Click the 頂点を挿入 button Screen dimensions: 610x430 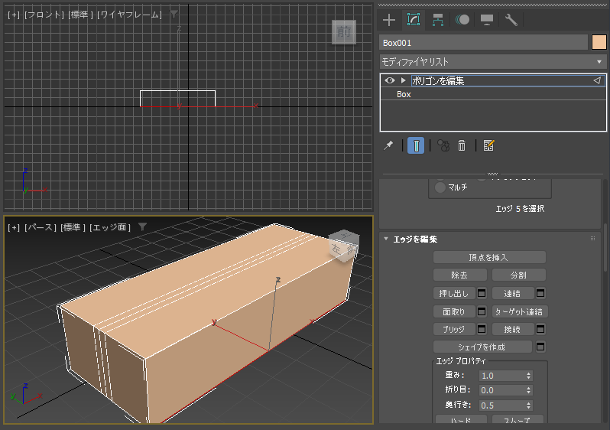489,257
